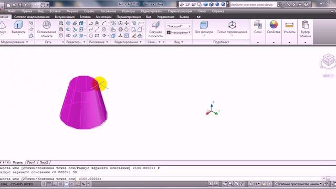Switch to the Вывод ribbon tab

(184, 17)
